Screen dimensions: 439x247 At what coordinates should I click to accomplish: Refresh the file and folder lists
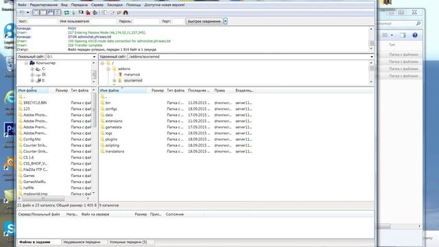point(67,12)
